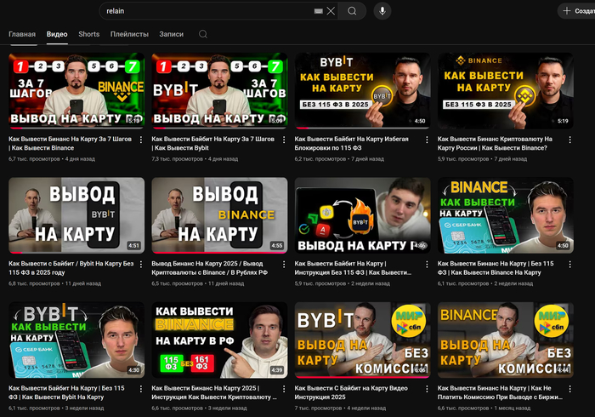Switch to the Записи tab

click(171, 34)
